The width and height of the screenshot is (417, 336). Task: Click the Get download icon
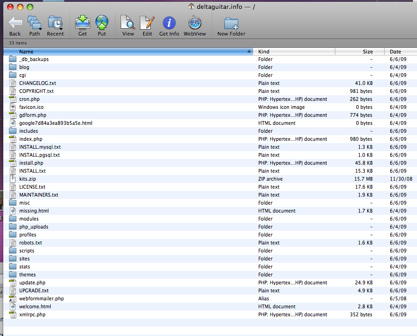pos(83,23)
